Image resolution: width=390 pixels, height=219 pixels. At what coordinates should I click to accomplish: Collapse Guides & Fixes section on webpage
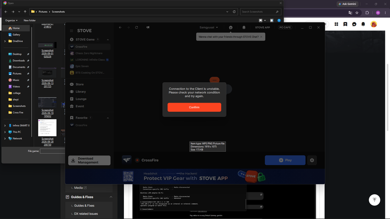(111, 197)
